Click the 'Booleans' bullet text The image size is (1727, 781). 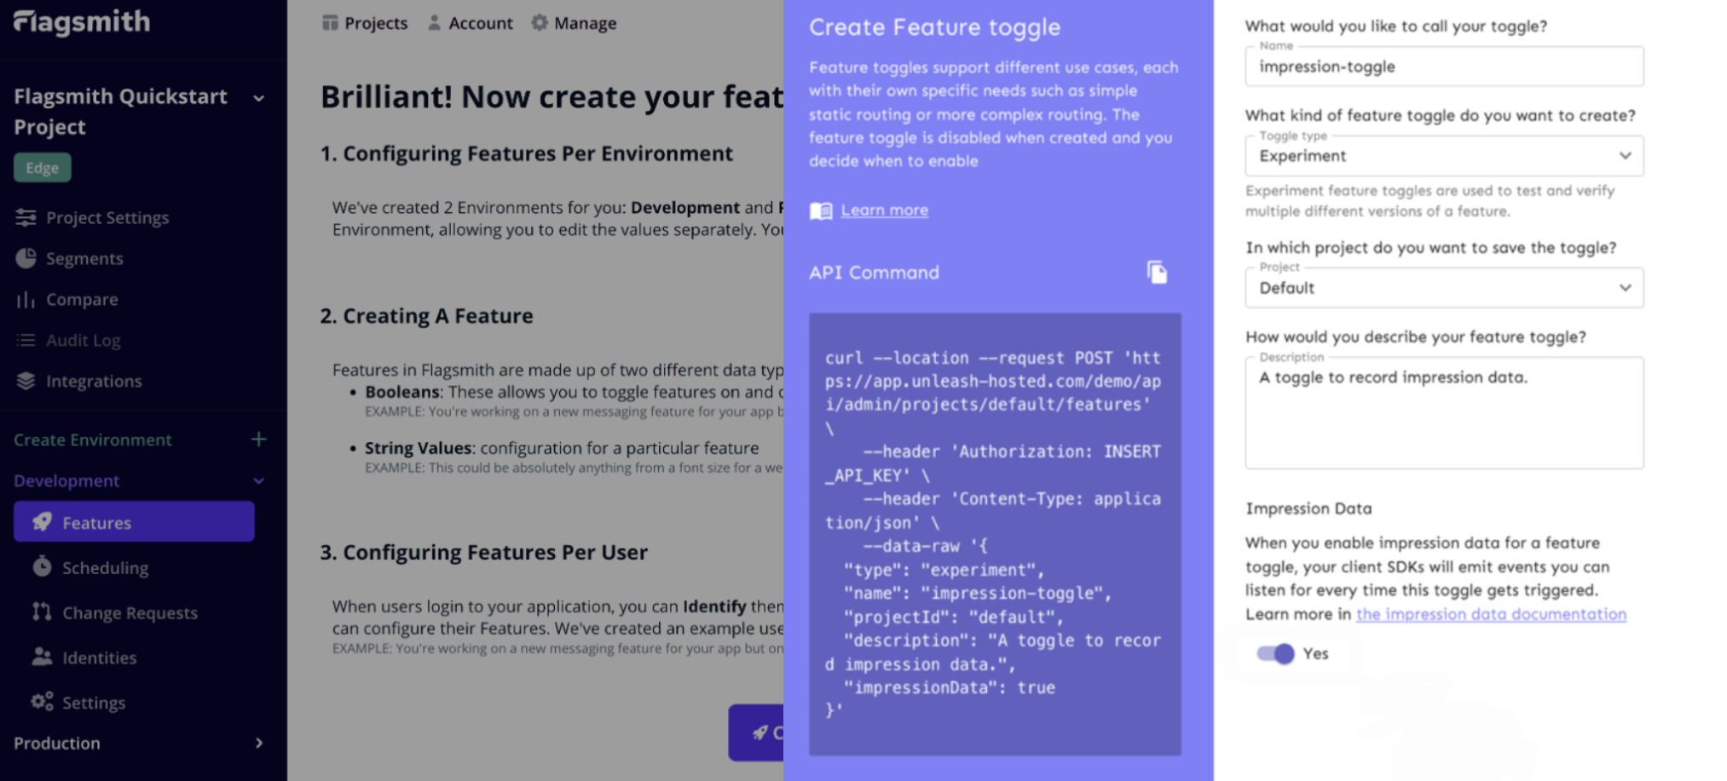[x=402, y=392]
